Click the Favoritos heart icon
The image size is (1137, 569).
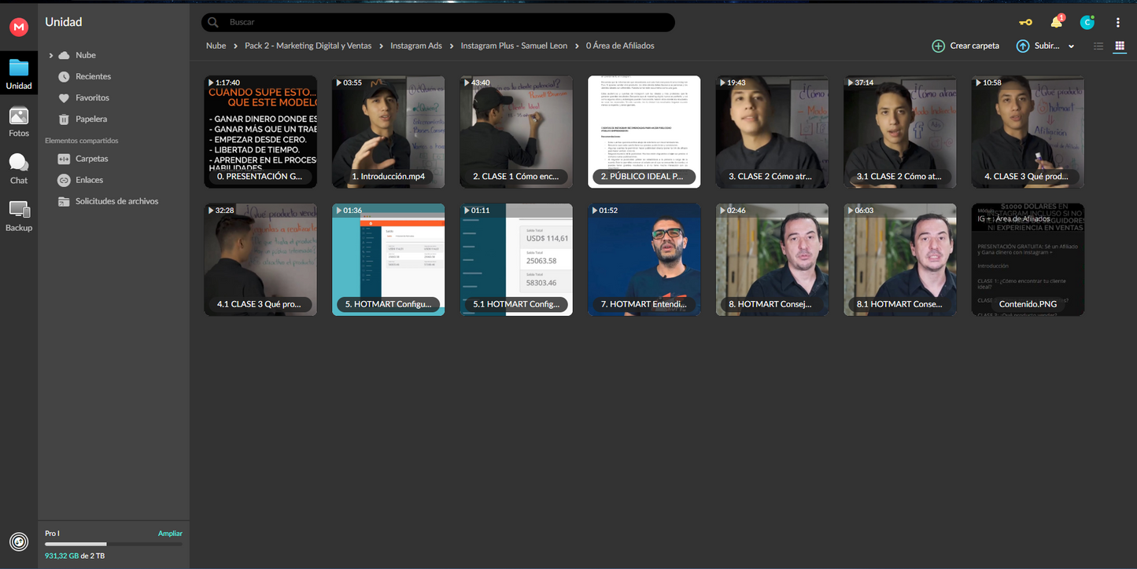pyautogui.click(x=64, y=97)
